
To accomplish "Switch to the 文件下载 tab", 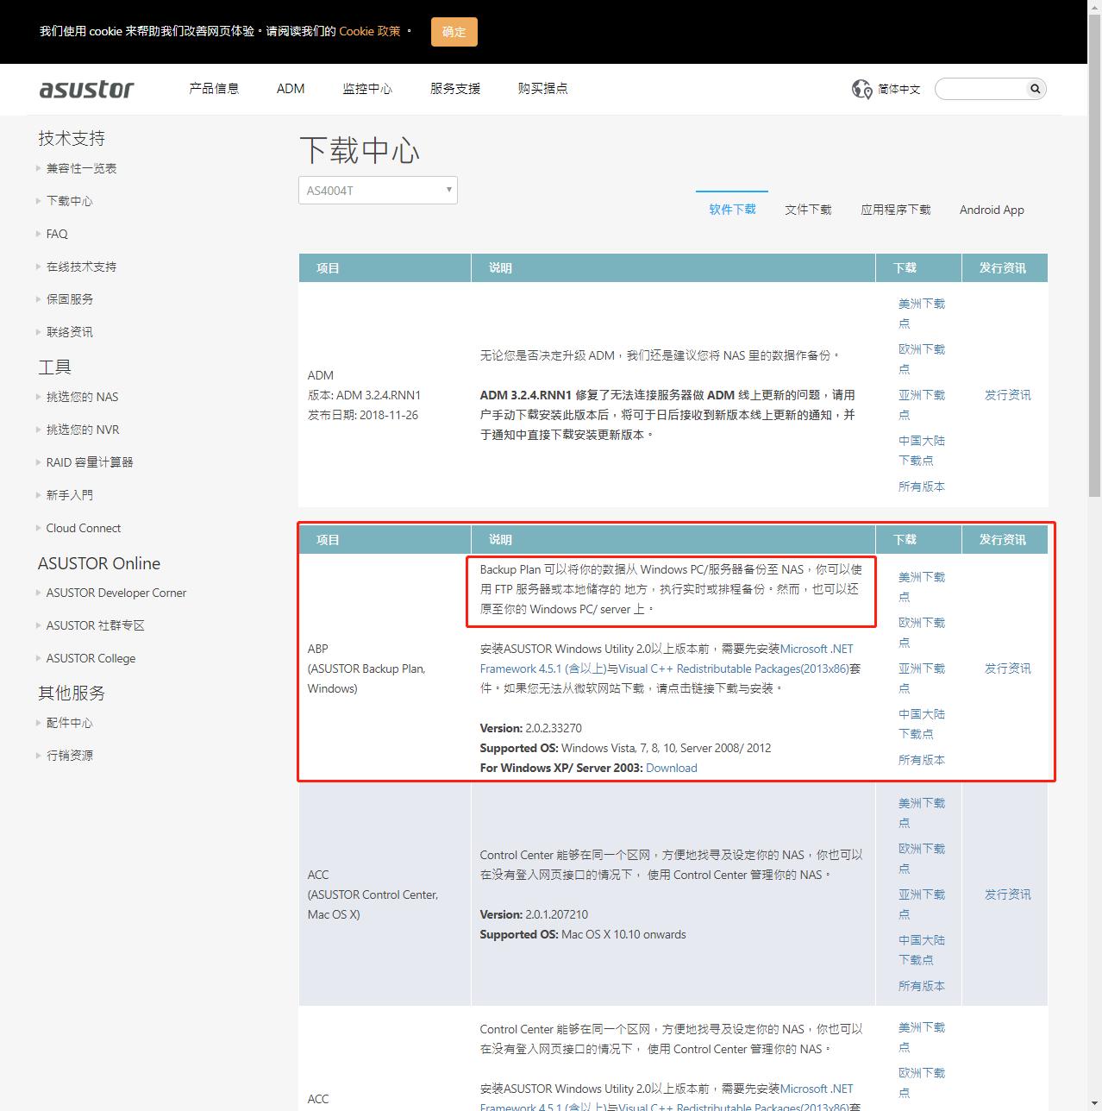I will tap(807, 209).
